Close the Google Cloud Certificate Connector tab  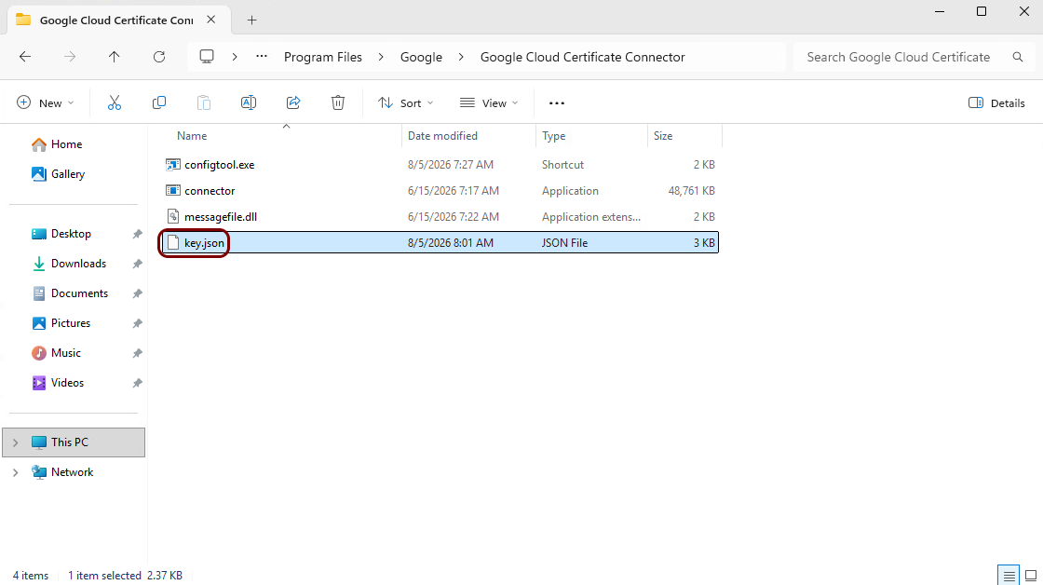210,20
